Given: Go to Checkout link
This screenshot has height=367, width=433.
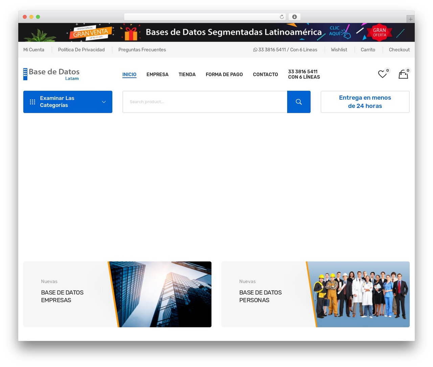Looking at the screenshot, I should 399,50.
